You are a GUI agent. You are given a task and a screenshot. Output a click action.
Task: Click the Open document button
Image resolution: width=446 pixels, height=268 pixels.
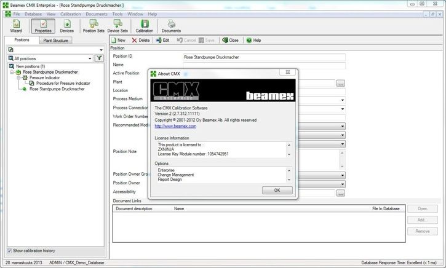[x=423, y=208]
